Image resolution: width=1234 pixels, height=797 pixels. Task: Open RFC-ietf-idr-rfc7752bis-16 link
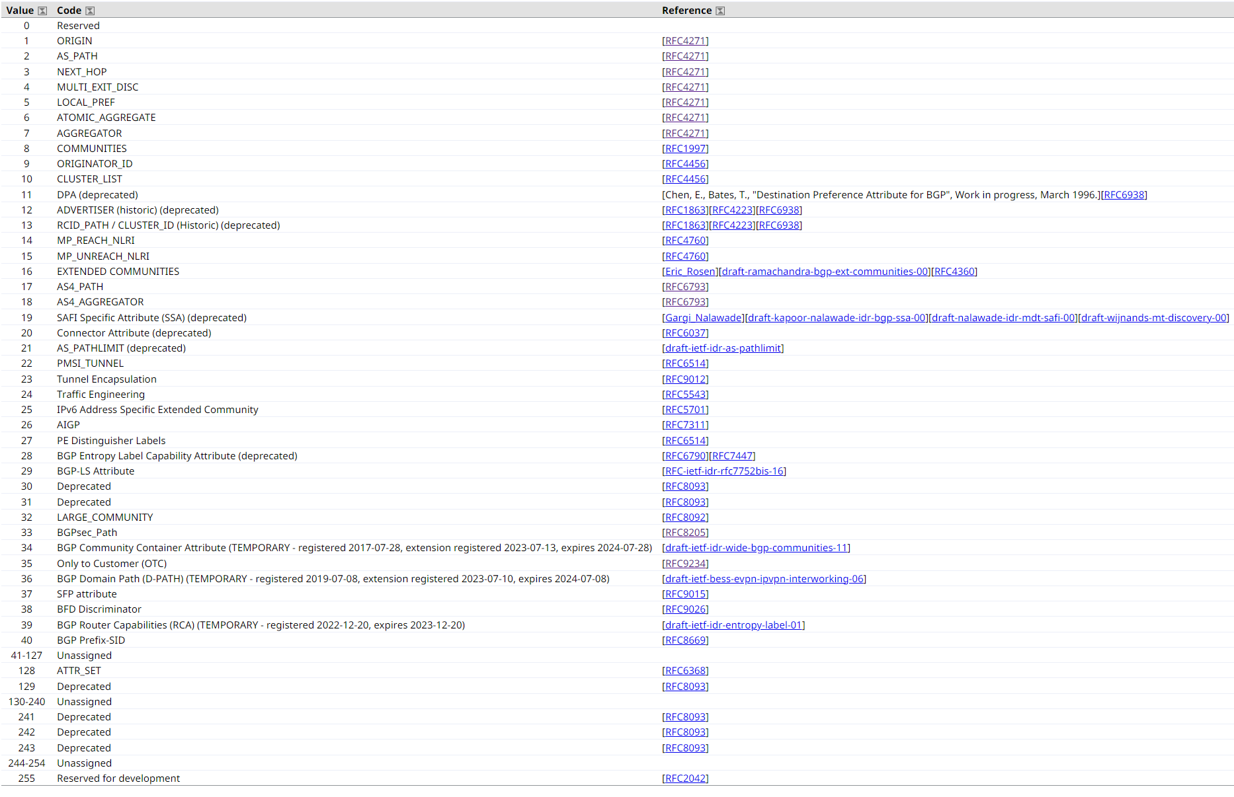(724, 471)
